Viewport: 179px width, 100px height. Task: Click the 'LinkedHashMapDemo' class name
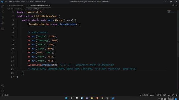click(x=46, y=16)
